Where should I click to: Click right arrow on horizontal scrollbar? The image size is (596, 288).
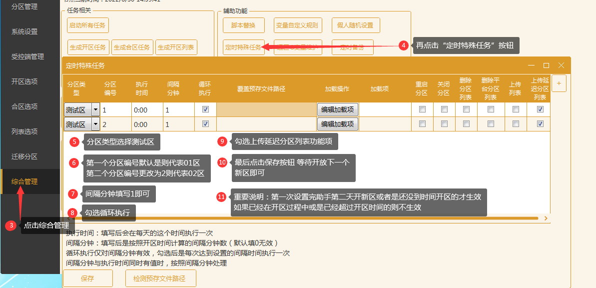pyautogui.click(x=546, y=218)
